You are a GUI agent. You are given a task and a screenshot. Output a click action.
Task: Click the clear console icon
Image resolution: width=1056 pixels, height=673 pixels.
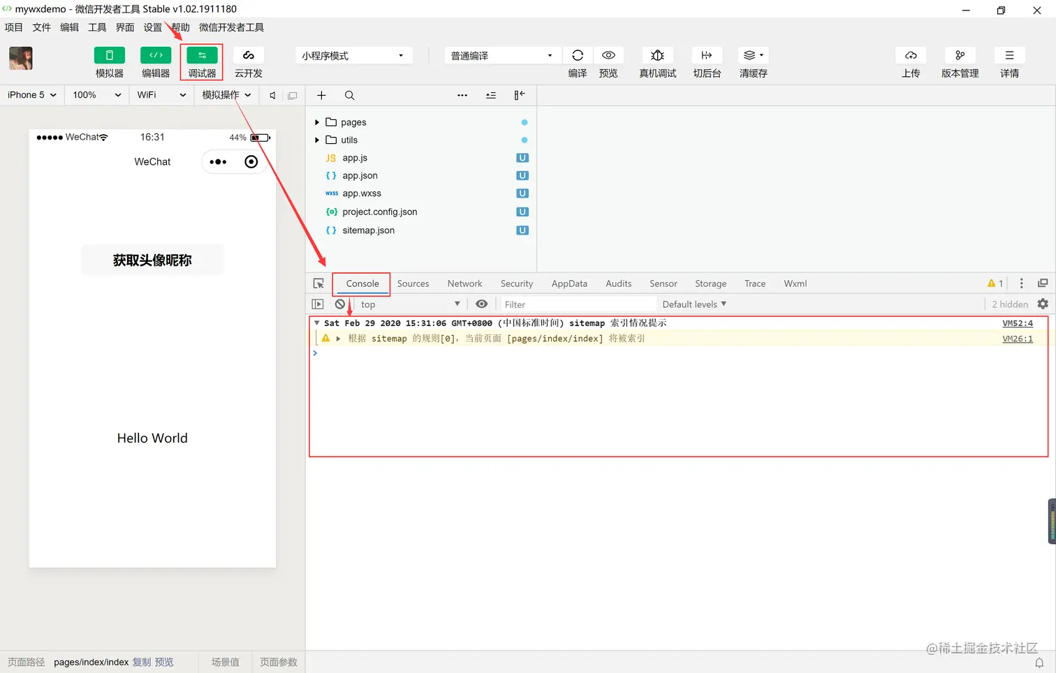(339, 304)
